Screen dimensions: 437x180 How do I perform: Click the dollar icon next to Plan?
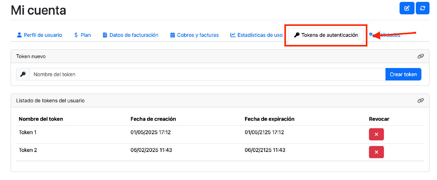coord(75,35)
